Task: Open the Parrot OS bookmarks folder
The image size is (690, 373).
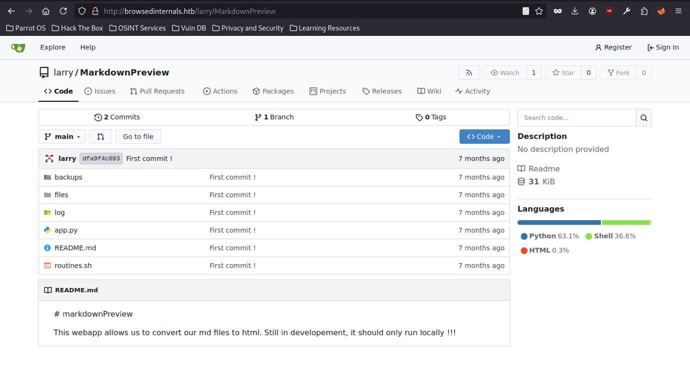Action: 26,28
